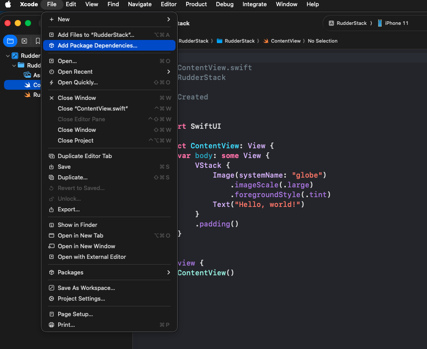The height and width of the screenshot is (349, 427).
Task: Show the Bookmark navigator icon
Action: (x=38, y=41)
